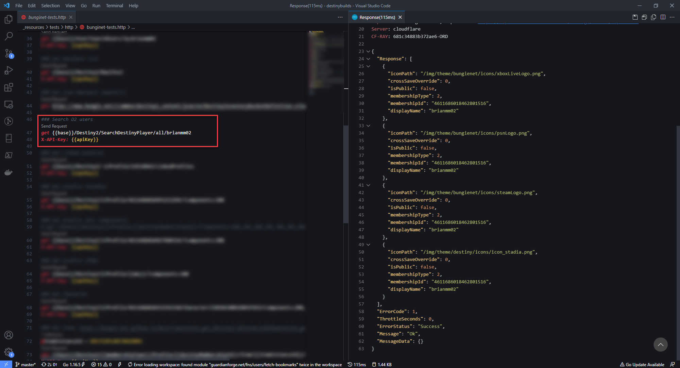Open the Source Control view
This screenshot has width=680, height=368.
tap(8, 53)
